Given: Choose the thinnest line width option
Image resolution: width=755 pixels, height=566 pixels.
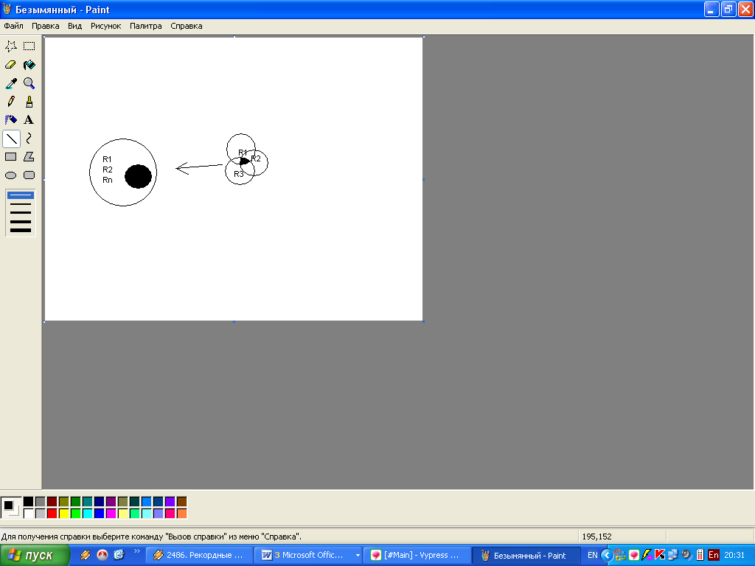Looking at the screenshot, I should (x=21, y=195).
